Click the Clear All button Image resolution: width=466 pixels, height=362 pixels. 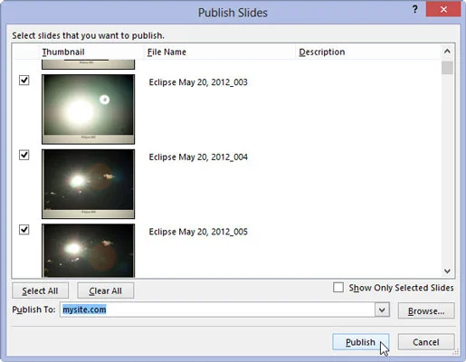[x=106, y=291]
